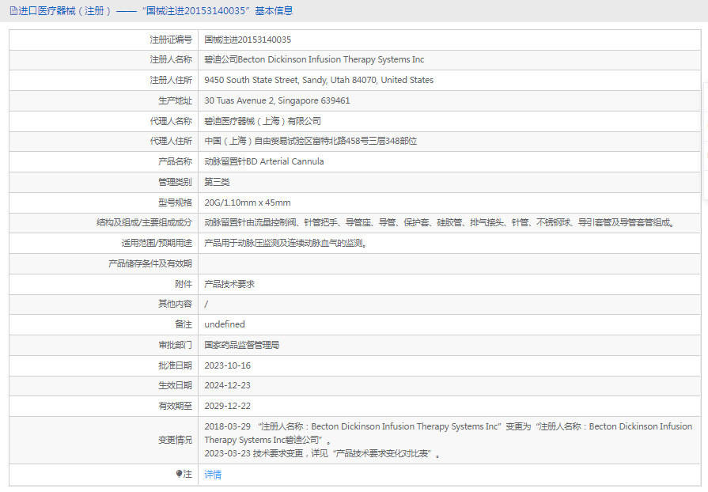
Task: Select the change record dated 2018-03-29
Action: (448, 433)
